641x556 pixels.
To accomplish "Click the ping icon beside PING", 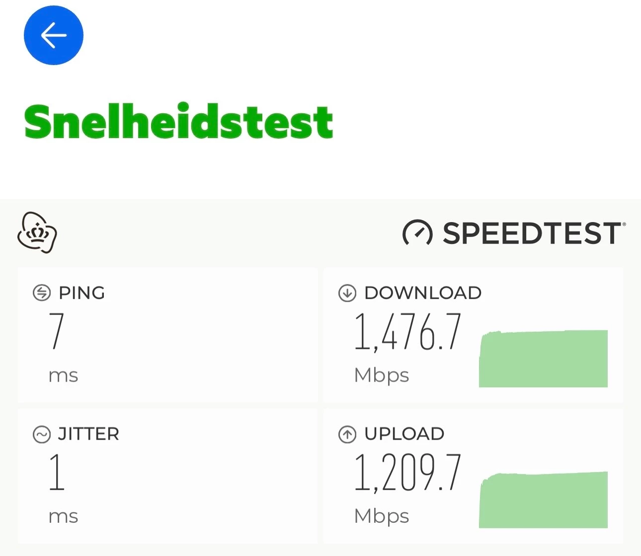I will coord(42,293).
